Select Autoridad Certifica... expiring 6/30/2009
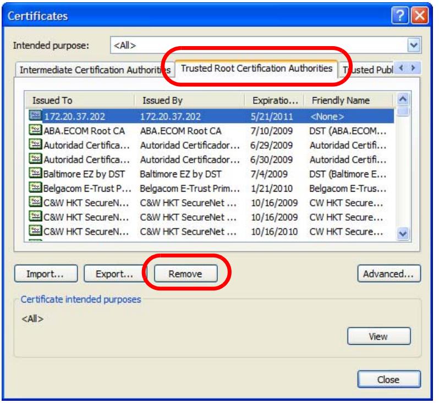Image resolution: width=439 pixels, height=403 pixels. point(211,160)
